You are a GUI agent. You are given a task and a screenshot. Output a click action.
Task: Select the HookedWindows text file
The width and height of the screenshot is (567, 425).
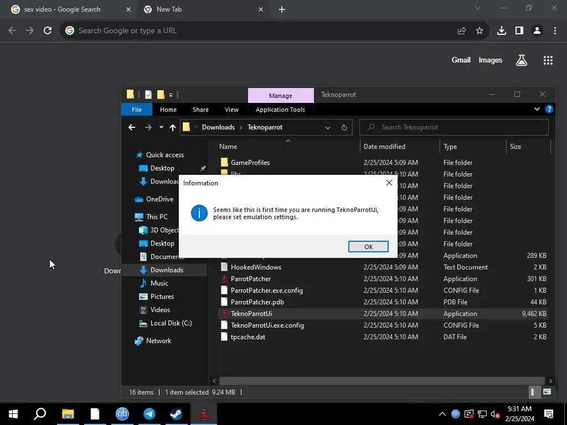click(256, 267)
